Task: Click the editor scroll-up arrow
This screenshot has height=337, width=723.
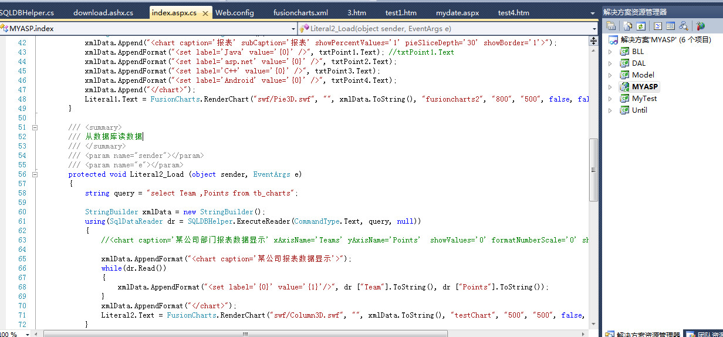Action: 594,50
